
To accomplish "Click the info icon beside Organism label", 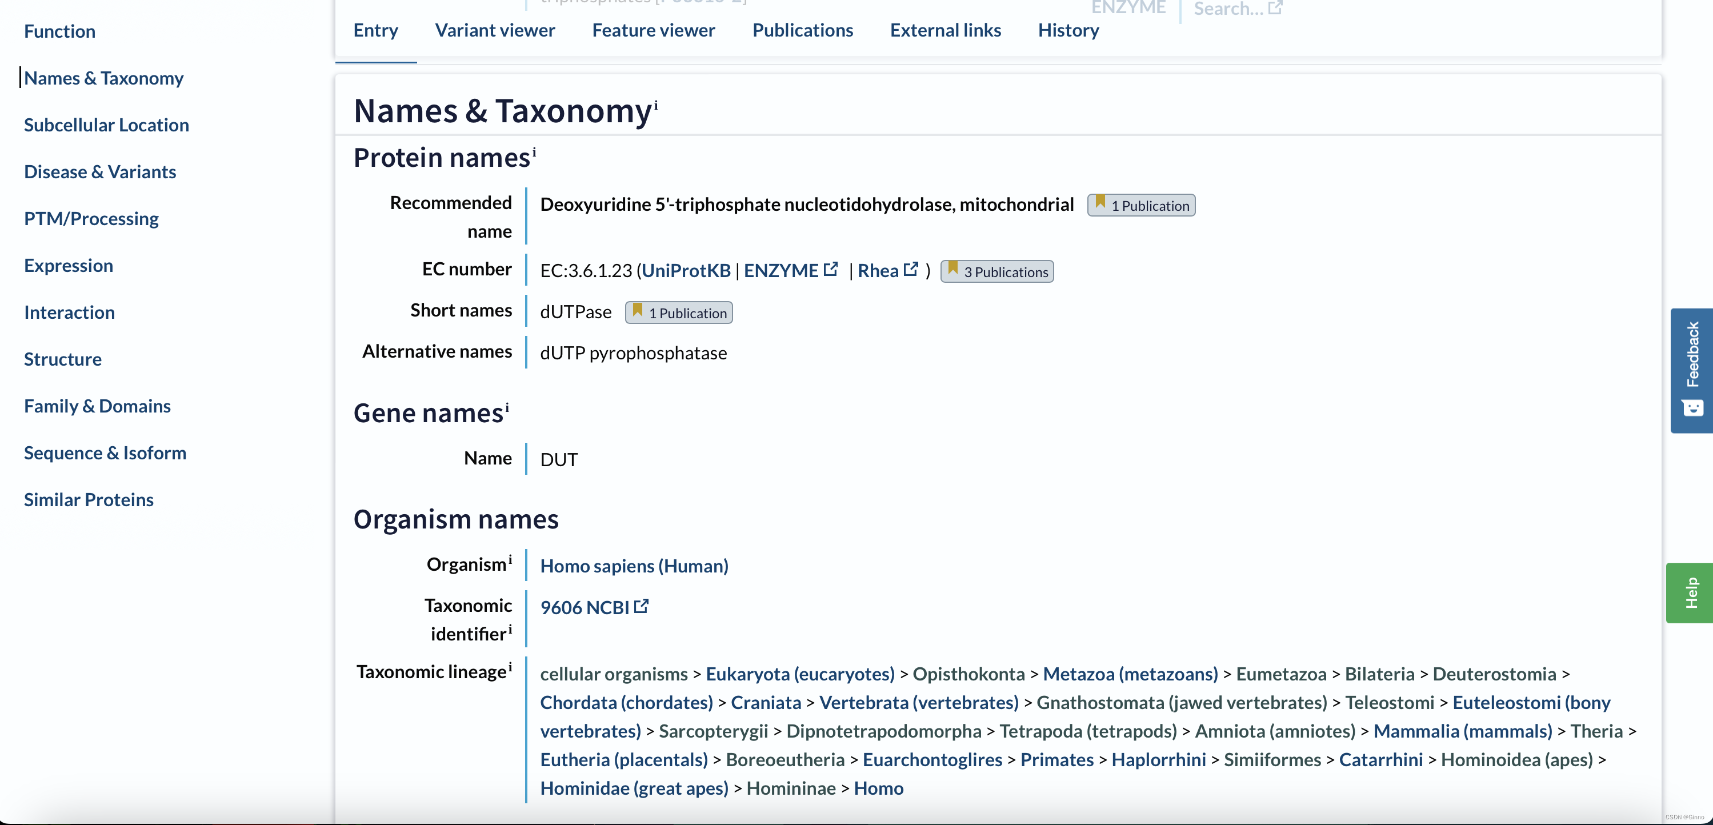I will 510,560.
